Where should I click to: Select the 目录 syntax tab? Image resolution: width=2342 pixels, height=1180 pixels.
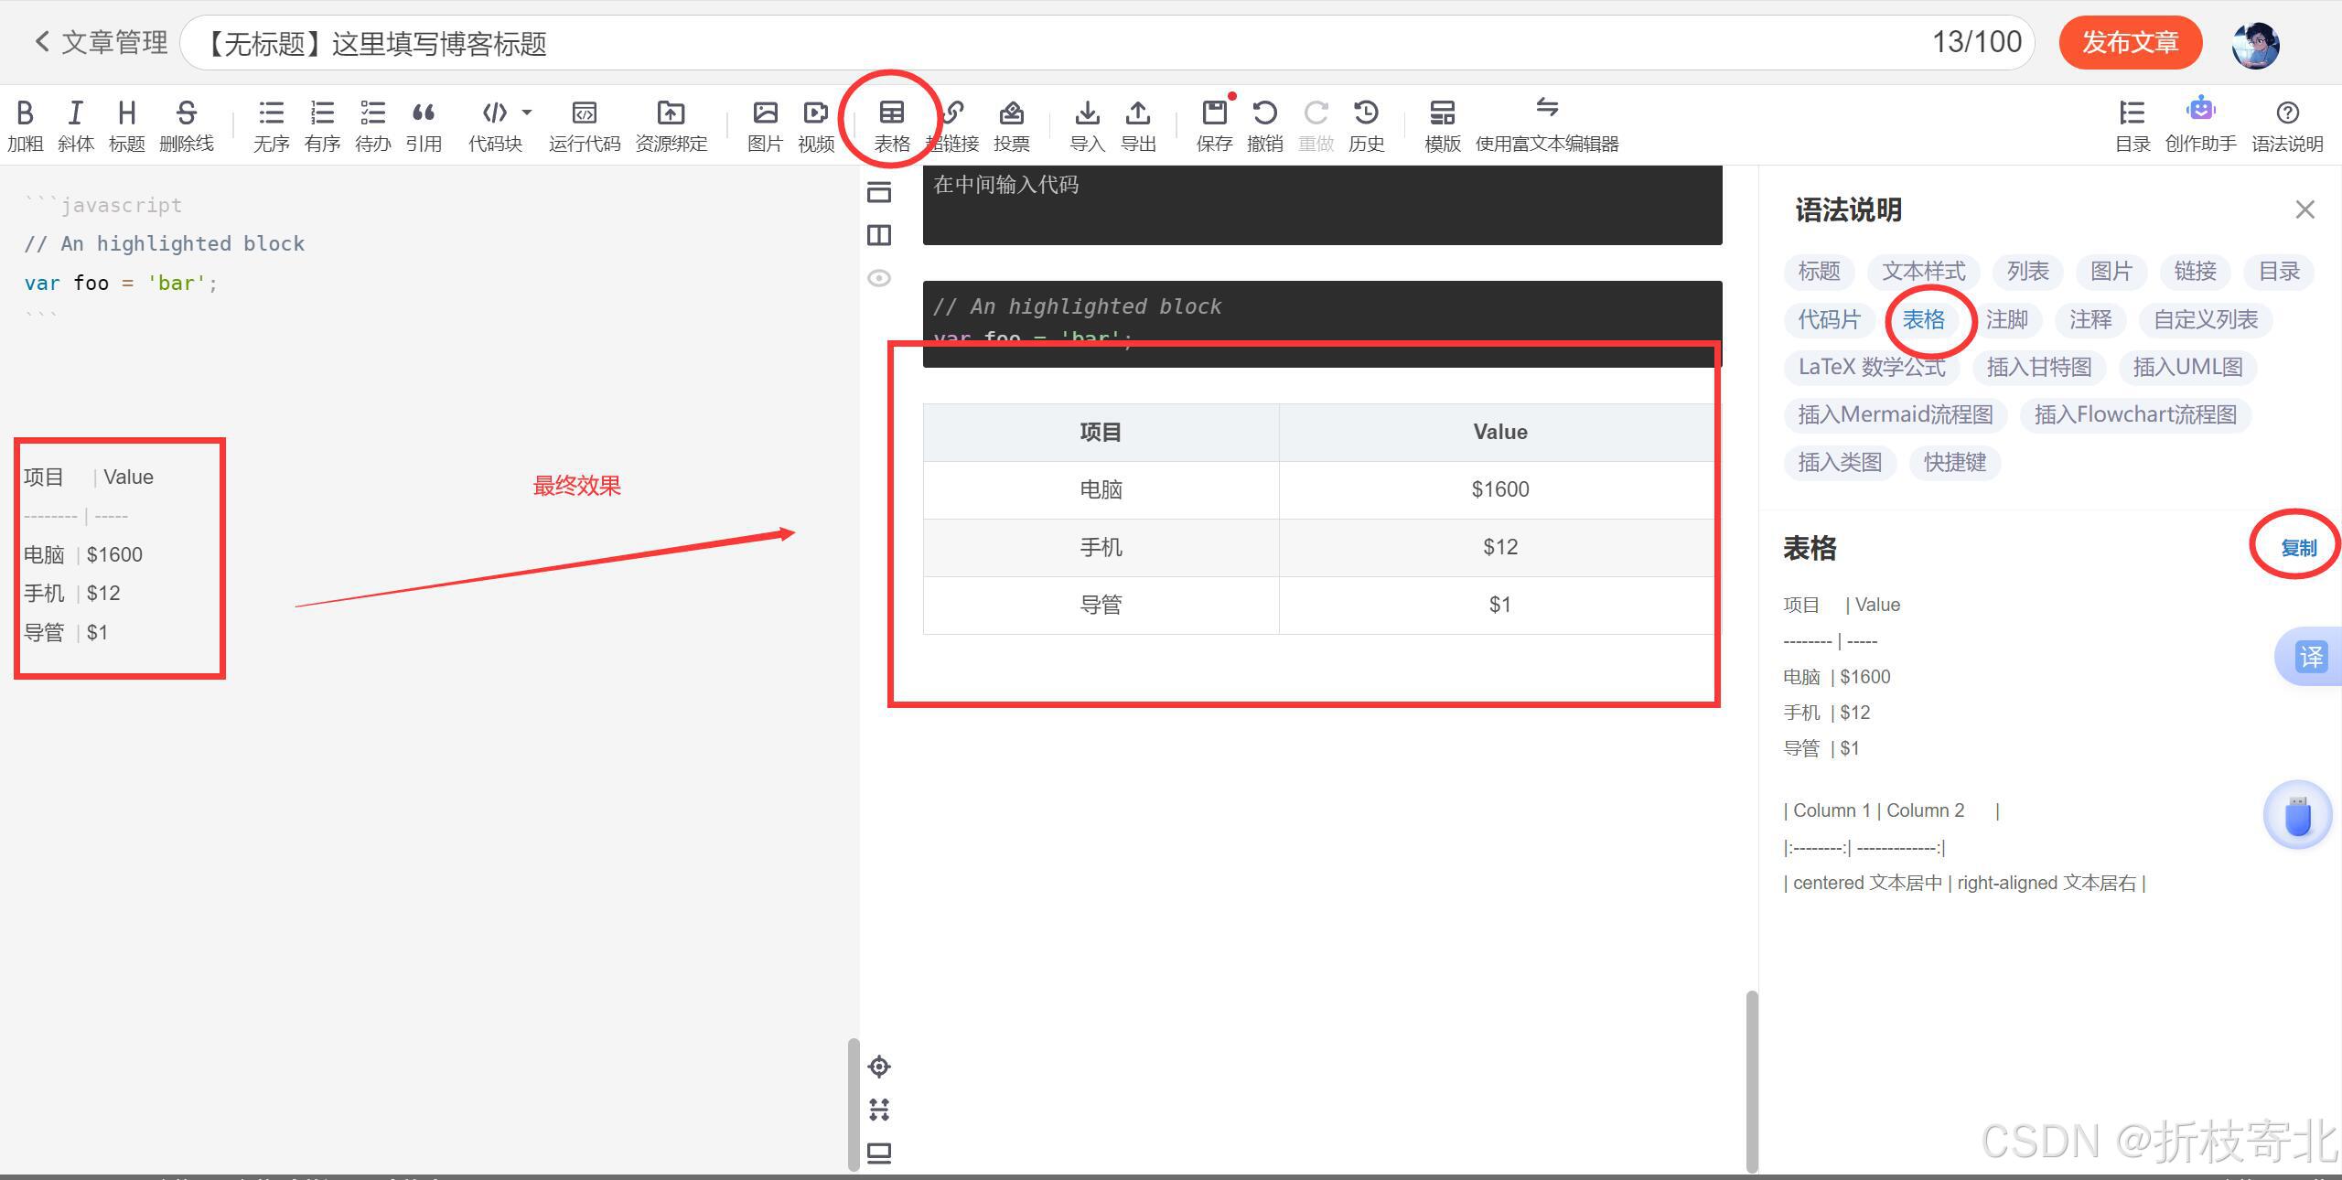[x=2278, y=272]
